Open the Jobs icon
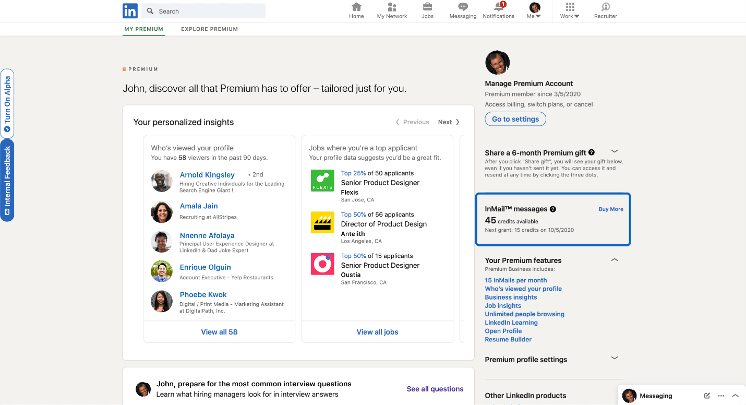Screen dimensions: 746x405 pyautogui.click(x=427, y=9)
